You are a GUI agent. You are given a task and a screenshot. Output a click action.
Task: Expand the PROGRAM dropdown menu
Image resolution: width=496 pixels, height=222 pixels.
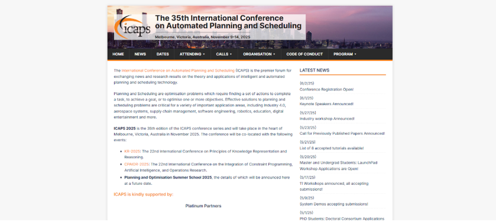(x=345, y=54)
